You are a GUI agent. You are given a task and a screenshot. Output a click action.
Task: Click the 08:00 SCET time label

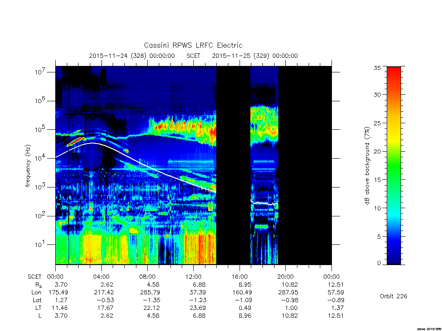[148, 277]
